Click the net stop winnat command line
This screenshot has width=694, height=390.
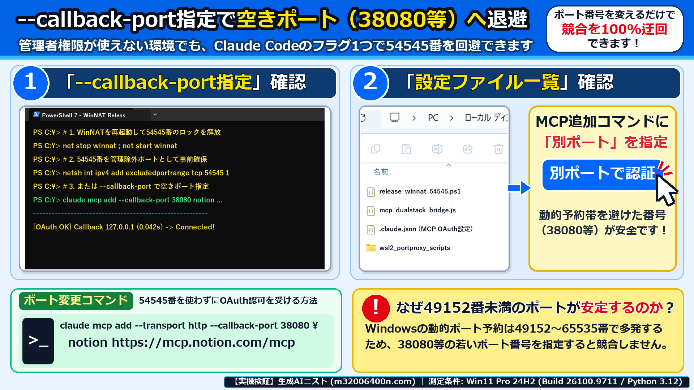(x=105, y=146)
